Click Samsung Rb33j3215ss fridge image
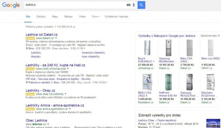221x128 pixels. point(190,82)
